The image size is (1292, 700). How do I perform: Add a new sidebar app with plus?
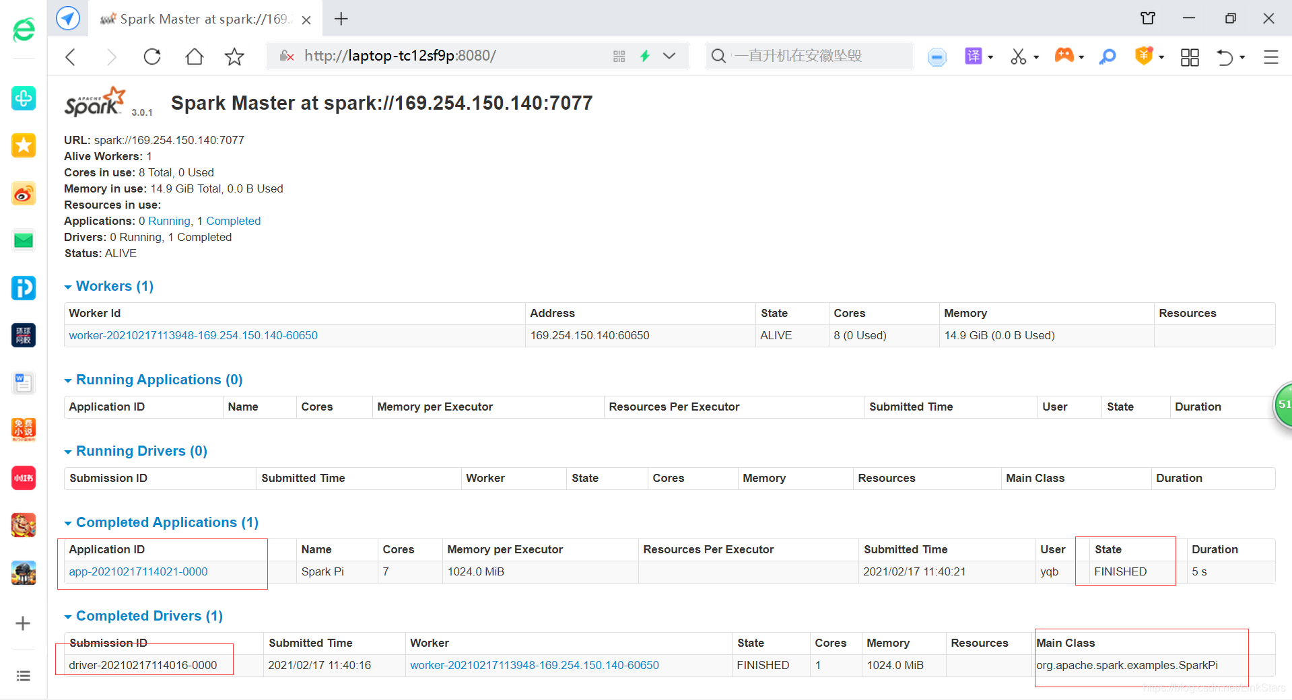23,623
